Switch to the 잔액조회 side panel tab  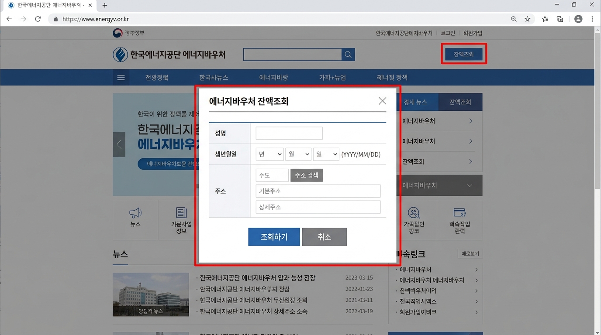(460, 102)
